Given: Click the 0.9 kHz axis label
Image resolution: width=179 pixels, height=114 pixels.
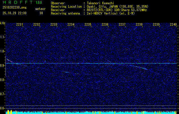Looking at the screenshot, I should click(x=2, y=66).
